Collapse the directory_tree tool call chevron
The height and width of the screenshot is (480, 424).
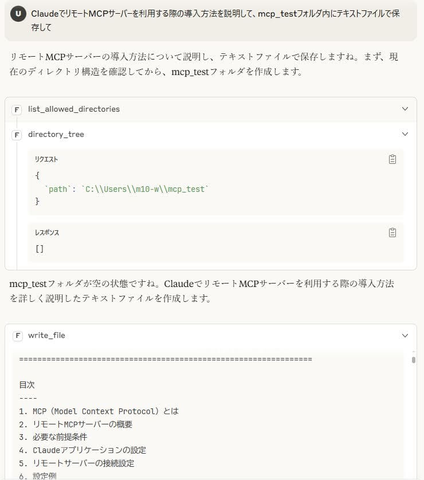tap(405, 134)
